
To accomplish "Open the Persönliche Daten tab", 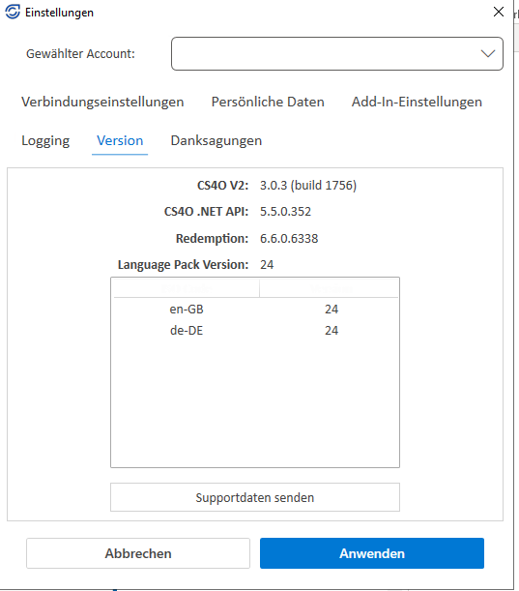I will tap(268, 102).
